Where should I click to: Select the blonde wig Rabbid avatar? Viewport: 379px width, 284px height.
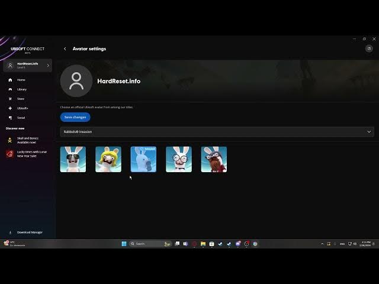[108, 159]
